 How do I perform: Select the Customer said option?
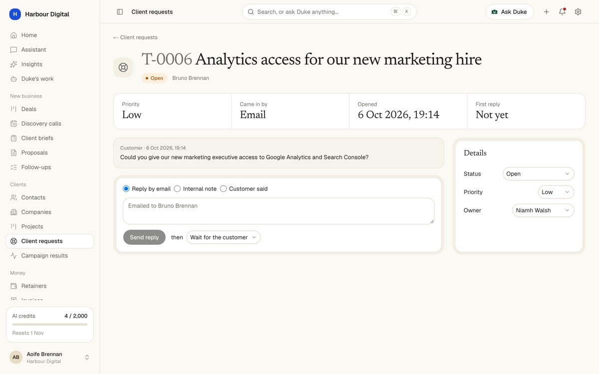223,189
